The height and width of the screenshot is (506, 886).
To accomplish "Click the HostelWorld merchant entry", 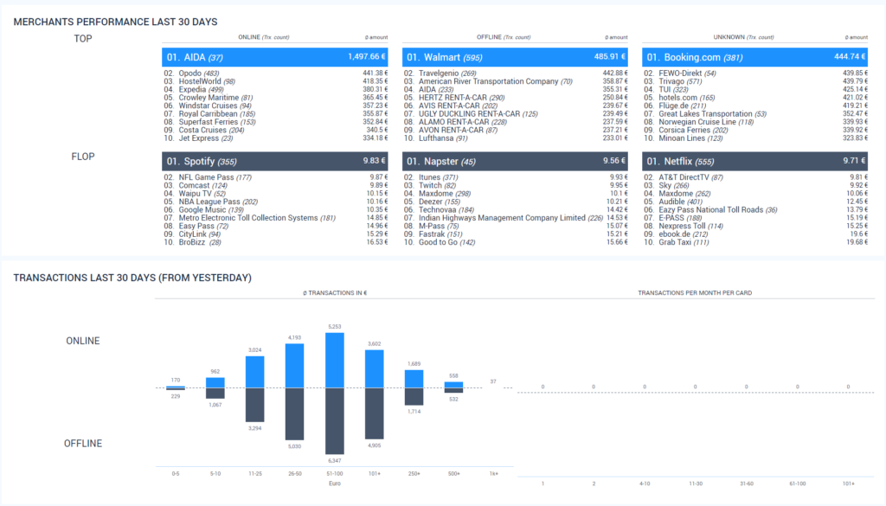I will coord(274,81).
